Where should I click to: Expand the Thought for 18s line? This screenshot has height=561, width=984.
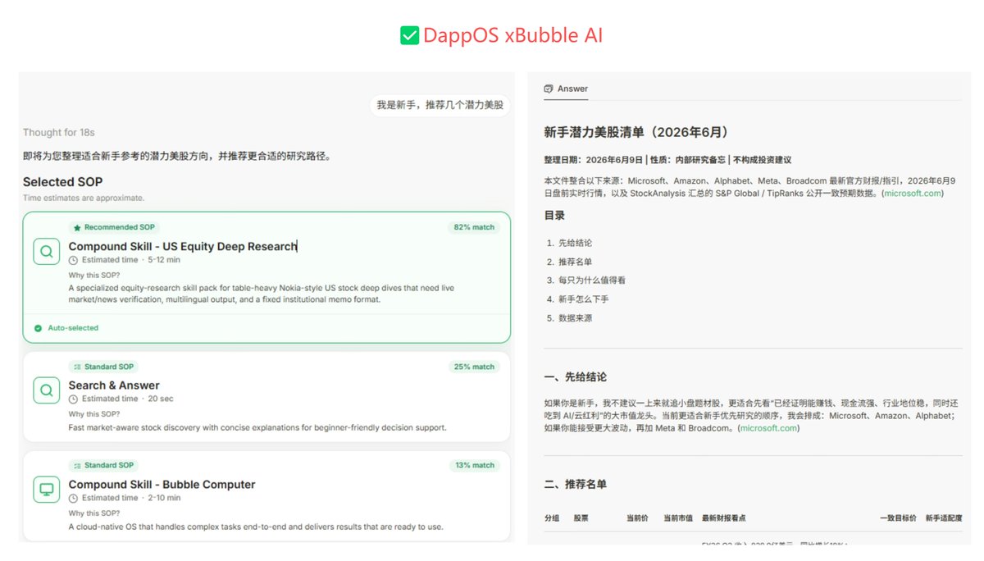tap(59, 132)
